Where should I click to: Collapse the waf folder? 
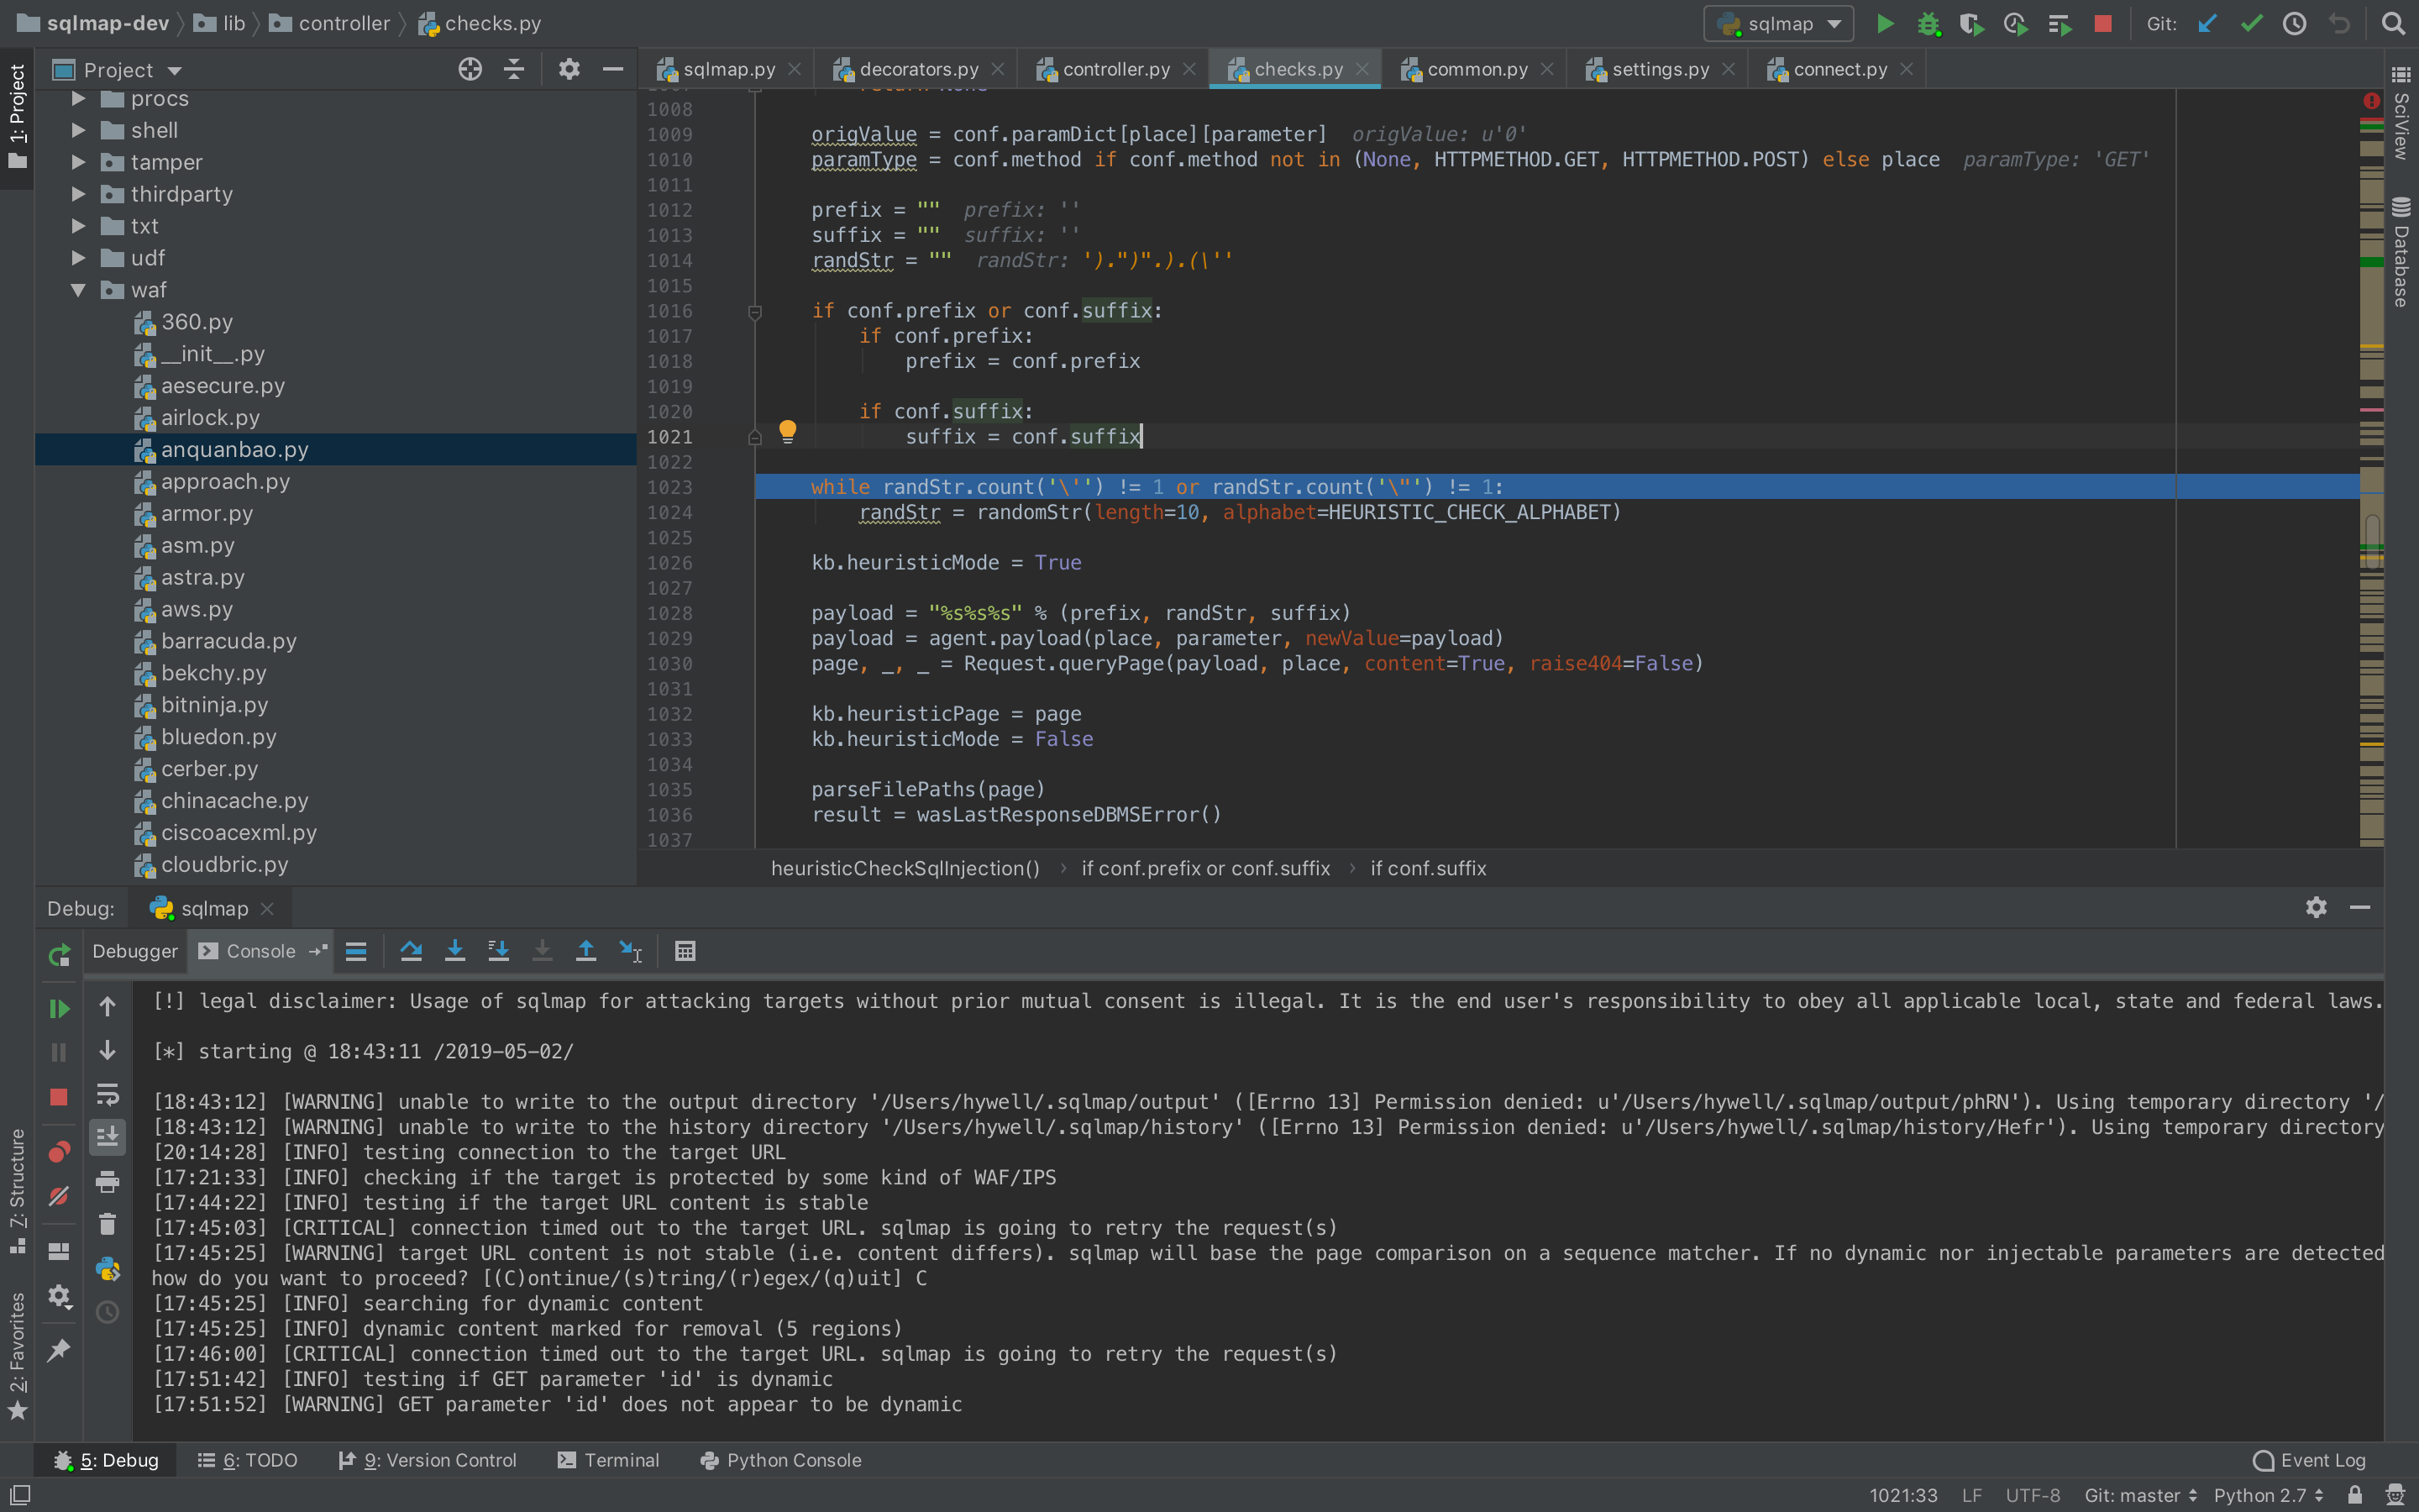coord(78,290)
